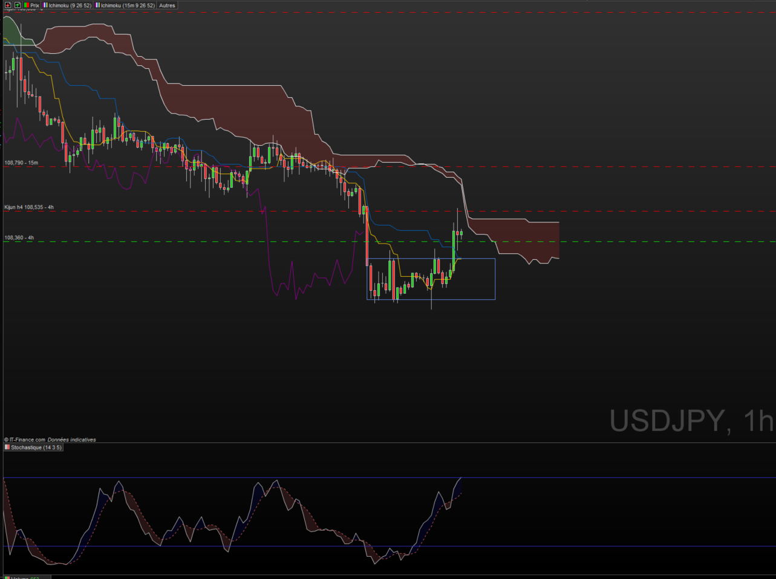Click the Kijun h4 108,535 - 4h label

(x=29, y=207)
